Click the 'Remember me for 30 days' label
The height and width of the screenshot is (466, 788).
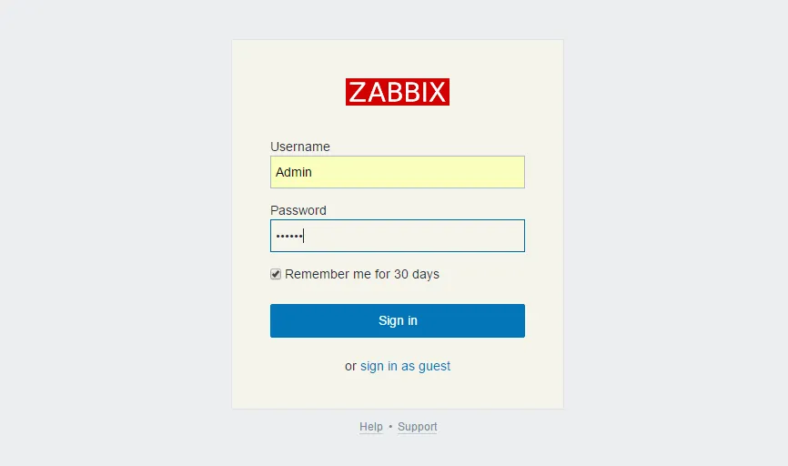coord(362,274)
